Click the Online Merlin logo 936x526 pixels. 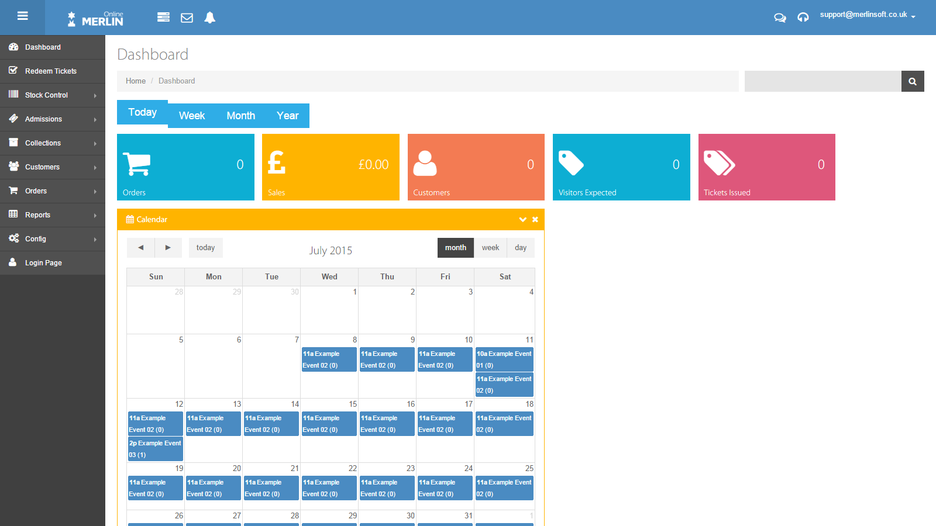point(95,19)
